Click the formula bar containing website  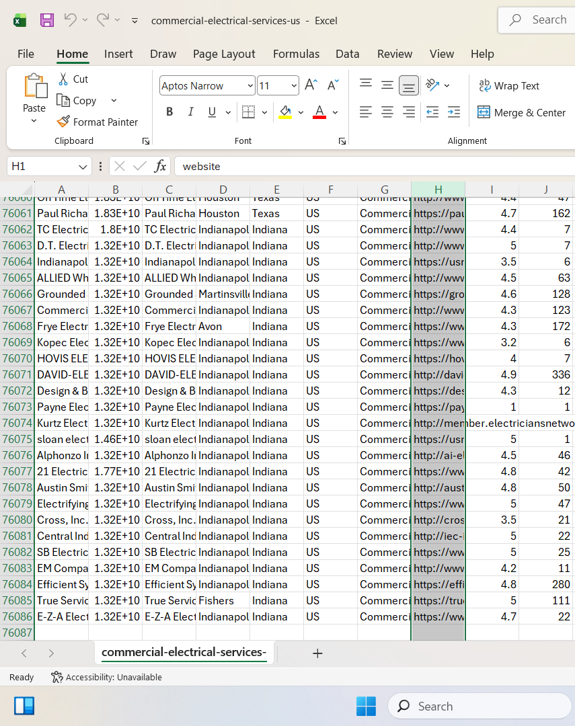(x=375, y=166)
